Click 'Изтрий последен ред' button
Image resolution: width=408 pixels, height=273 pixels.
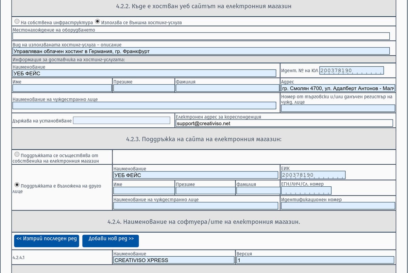click(47, 241)
